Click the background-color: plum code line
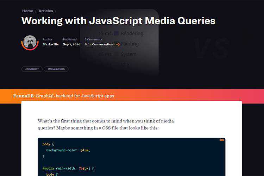The width and height of the screenshot is (264, 176). pyautogui.click(x=68, y=150)
